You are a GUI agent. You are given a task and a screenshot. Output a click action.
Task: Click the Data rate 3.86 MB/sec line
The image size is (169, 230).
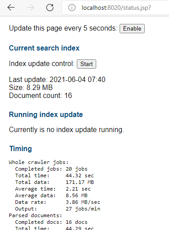(x=58, y=202)
